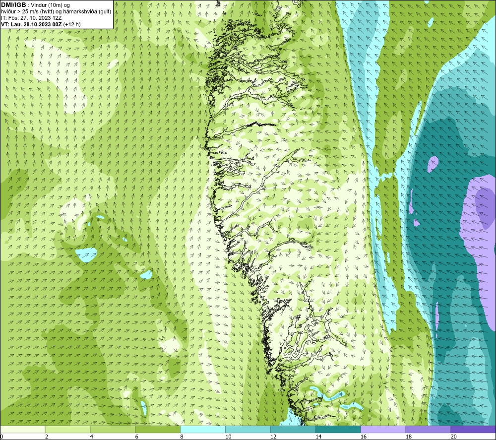Click the '(+12 h)' forecast offset text
Screen dimensions: 496x440
[72, 24]
